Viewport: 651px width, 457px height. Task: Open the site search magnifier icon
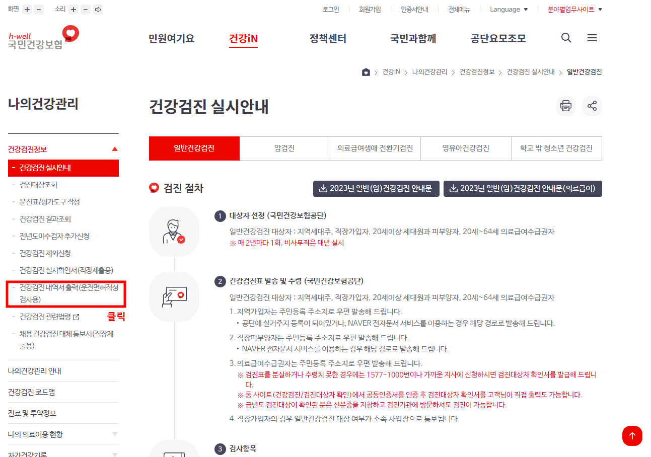coord(566,38)
